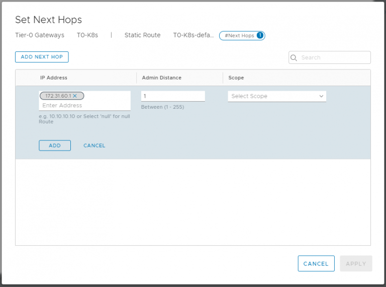This screenshot has height=287, width=386.
Task: Remove the 172.31.60.1 address chip
Action: coord(75,96)
